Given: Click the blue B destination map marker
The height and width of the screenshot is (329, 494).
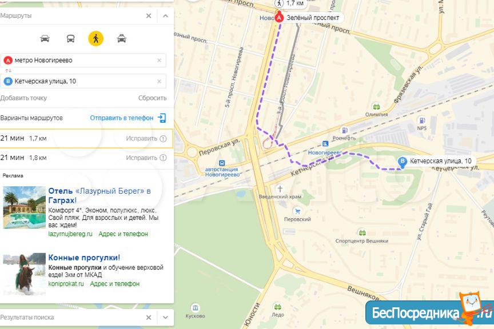Looking at the screenshot, I should click(x=403, y=162).
